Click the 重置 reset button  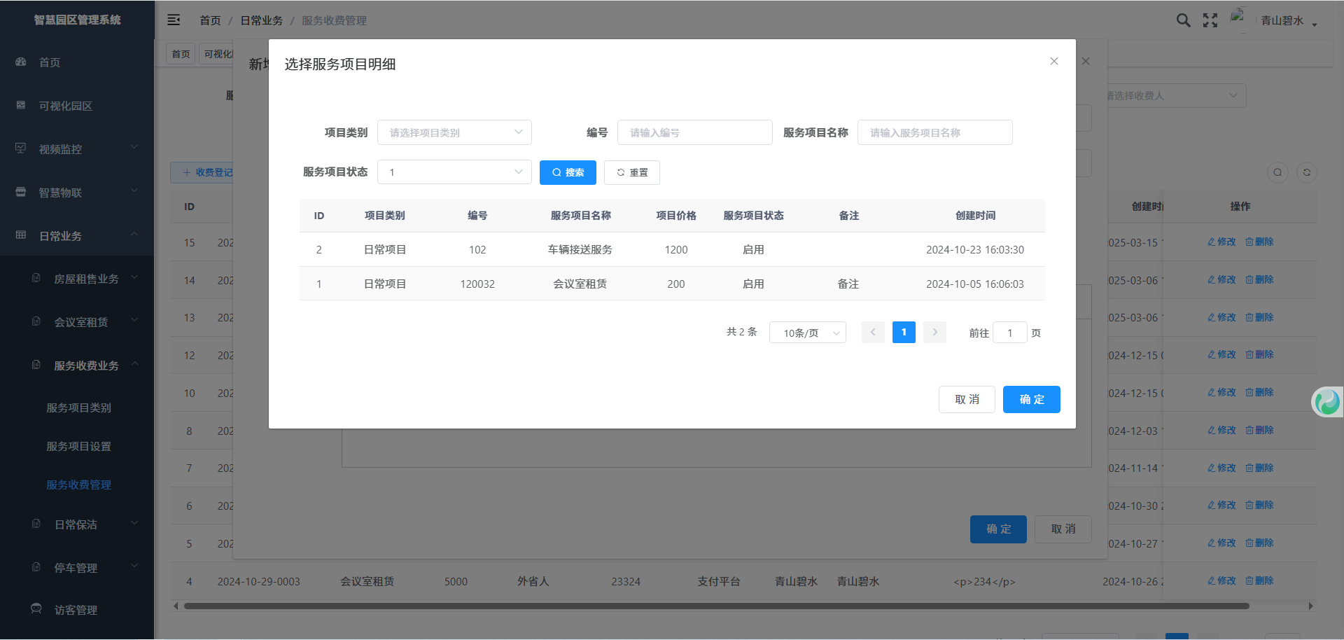(x=631, y=172)
